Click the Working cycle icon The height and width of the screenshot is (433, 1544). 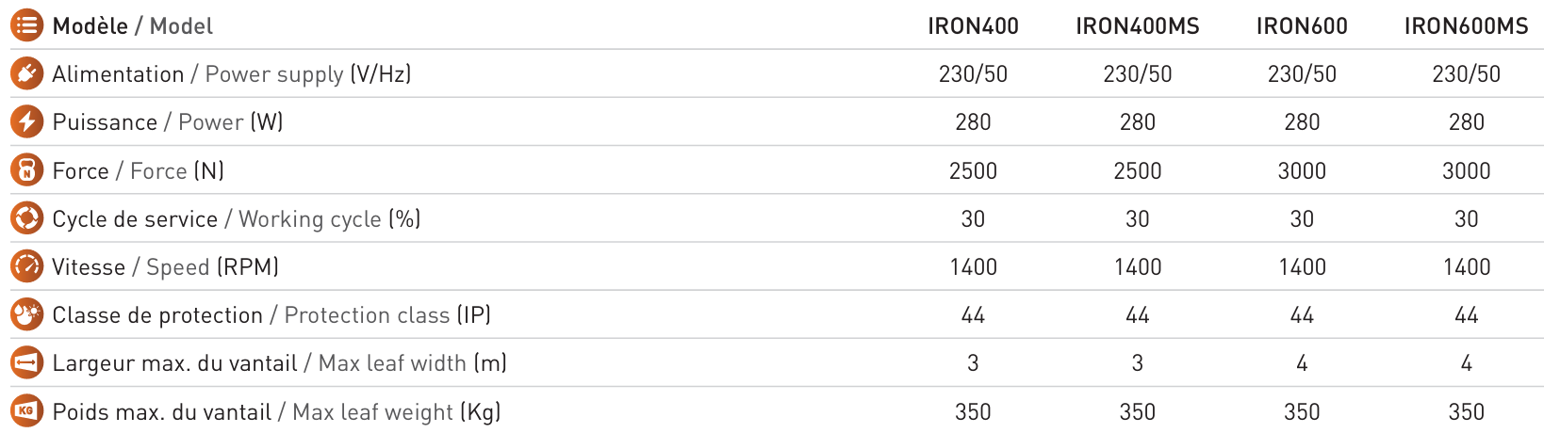pyautogui.click(x=26, y=218)
